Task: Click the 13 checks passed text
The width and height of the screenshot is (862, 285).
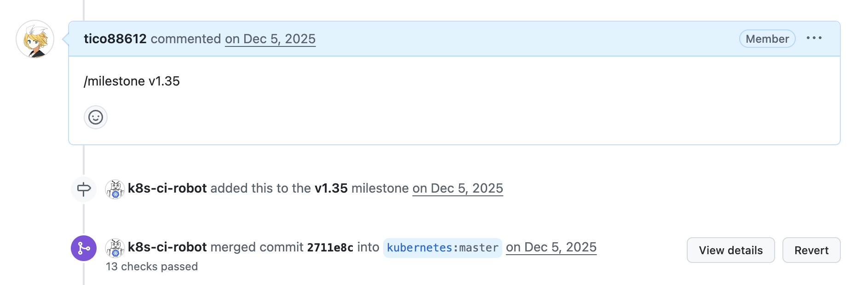Action: (152, 267)
